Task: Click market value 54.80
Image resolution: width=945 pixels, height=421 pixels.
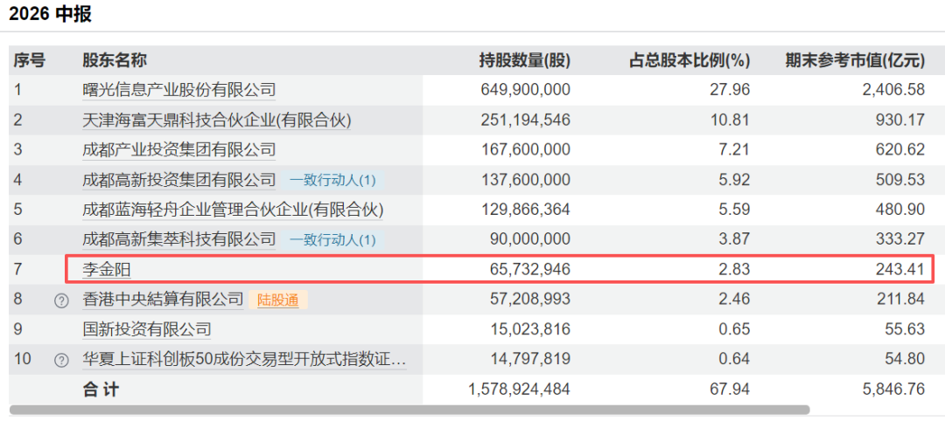Action: tap(906, 360)
